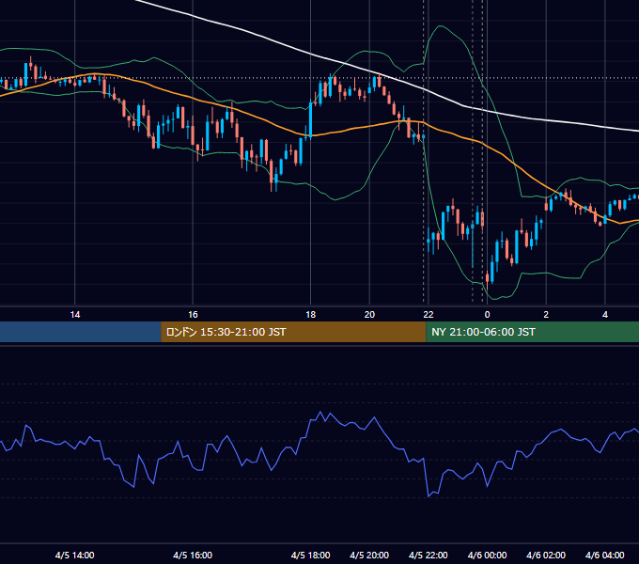Viewport: 639px width, 564px height.
Task: Click the blue session bar before London
Action: click(x=81, y=332)
